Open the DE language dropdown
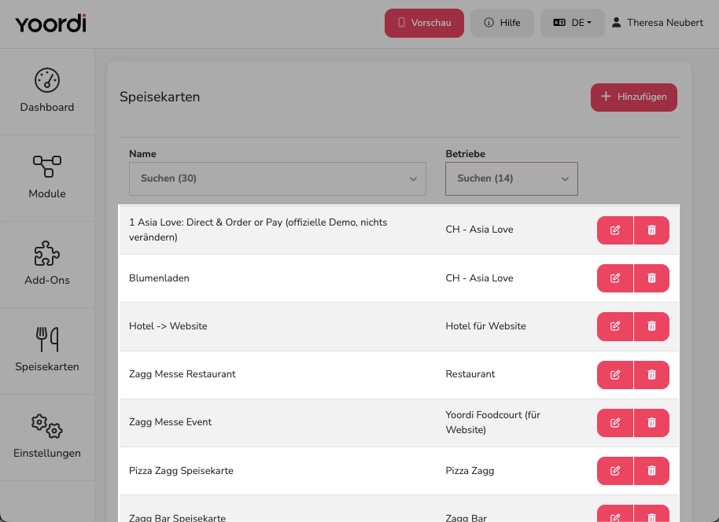Image resolution: width=719 pixels, height=522 pixels. [x=572, y=23]
